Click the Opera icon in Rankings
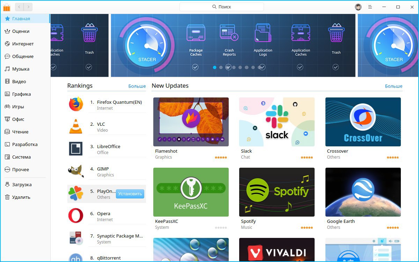Viewport: 419px width, 262px height. pyautogui.click(x=76, y=216)
